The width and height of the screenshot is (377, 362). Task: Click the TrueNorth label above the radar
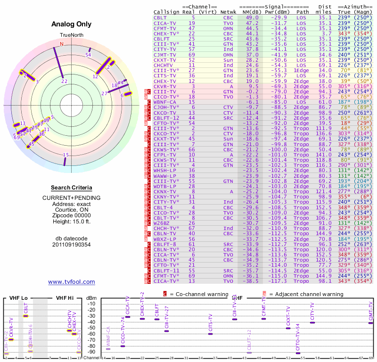pos(72,35)
